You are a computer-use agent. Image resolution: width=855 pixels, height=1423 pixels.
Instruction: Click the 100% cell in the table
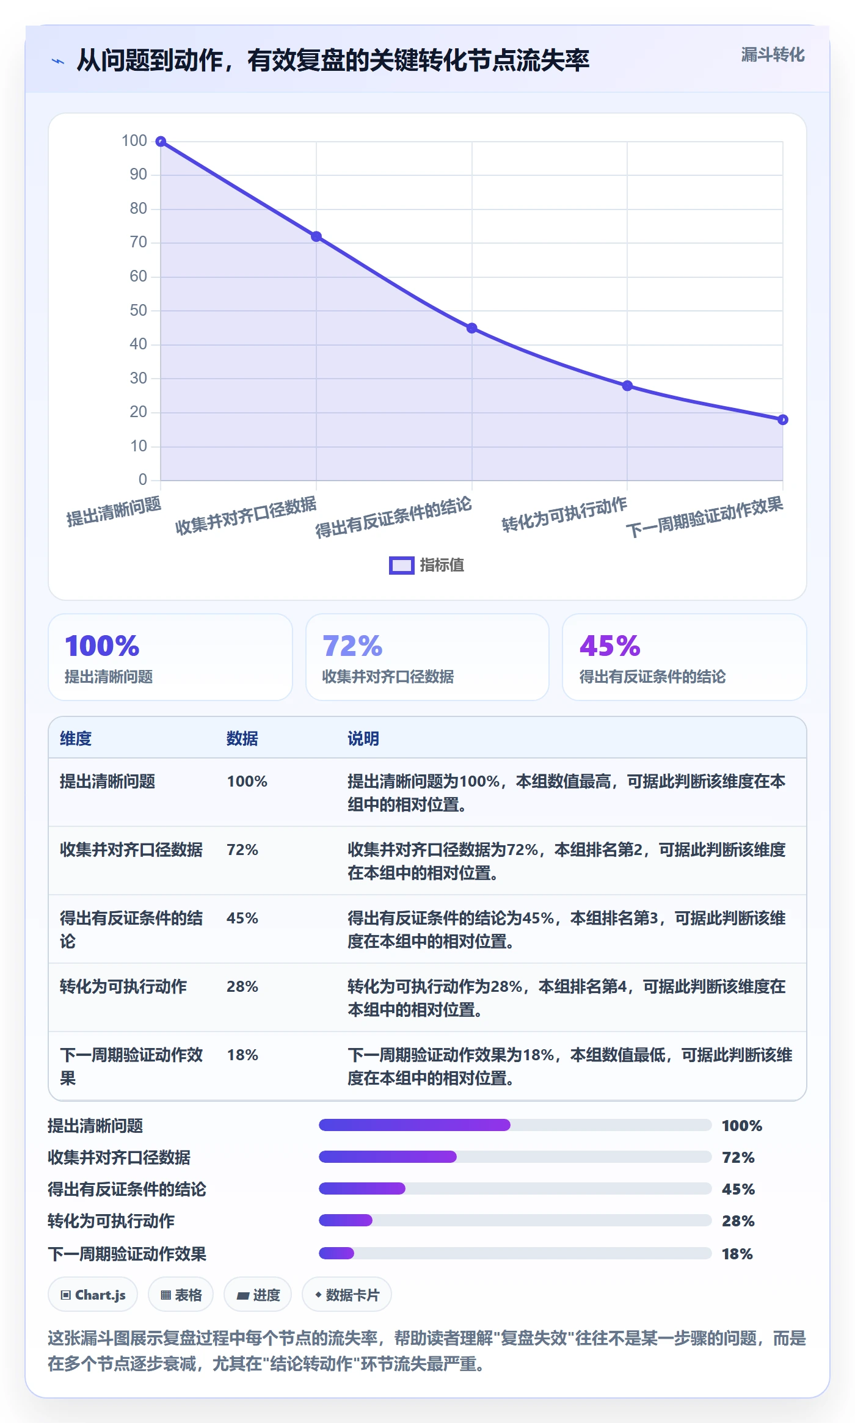(247, 782)
